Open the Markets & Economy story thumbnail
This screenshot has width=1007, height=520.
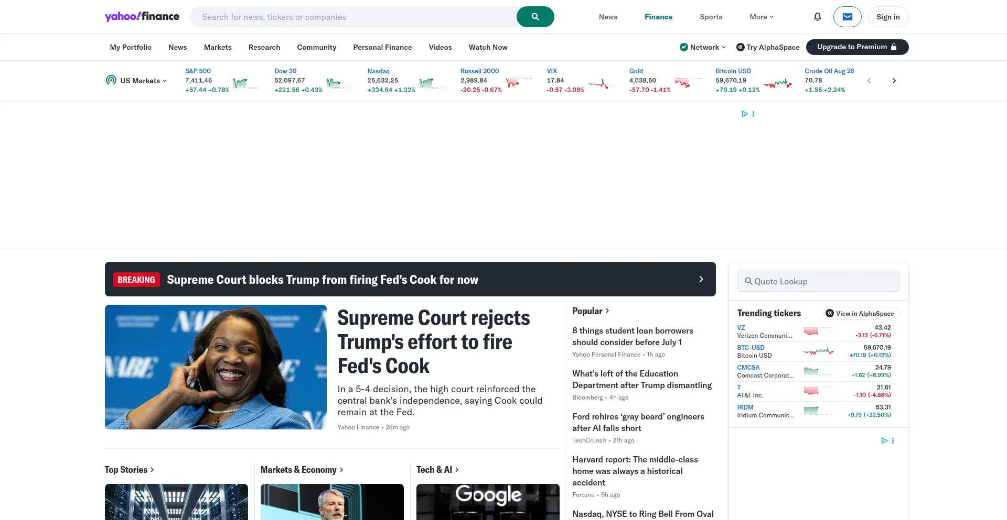332,502
